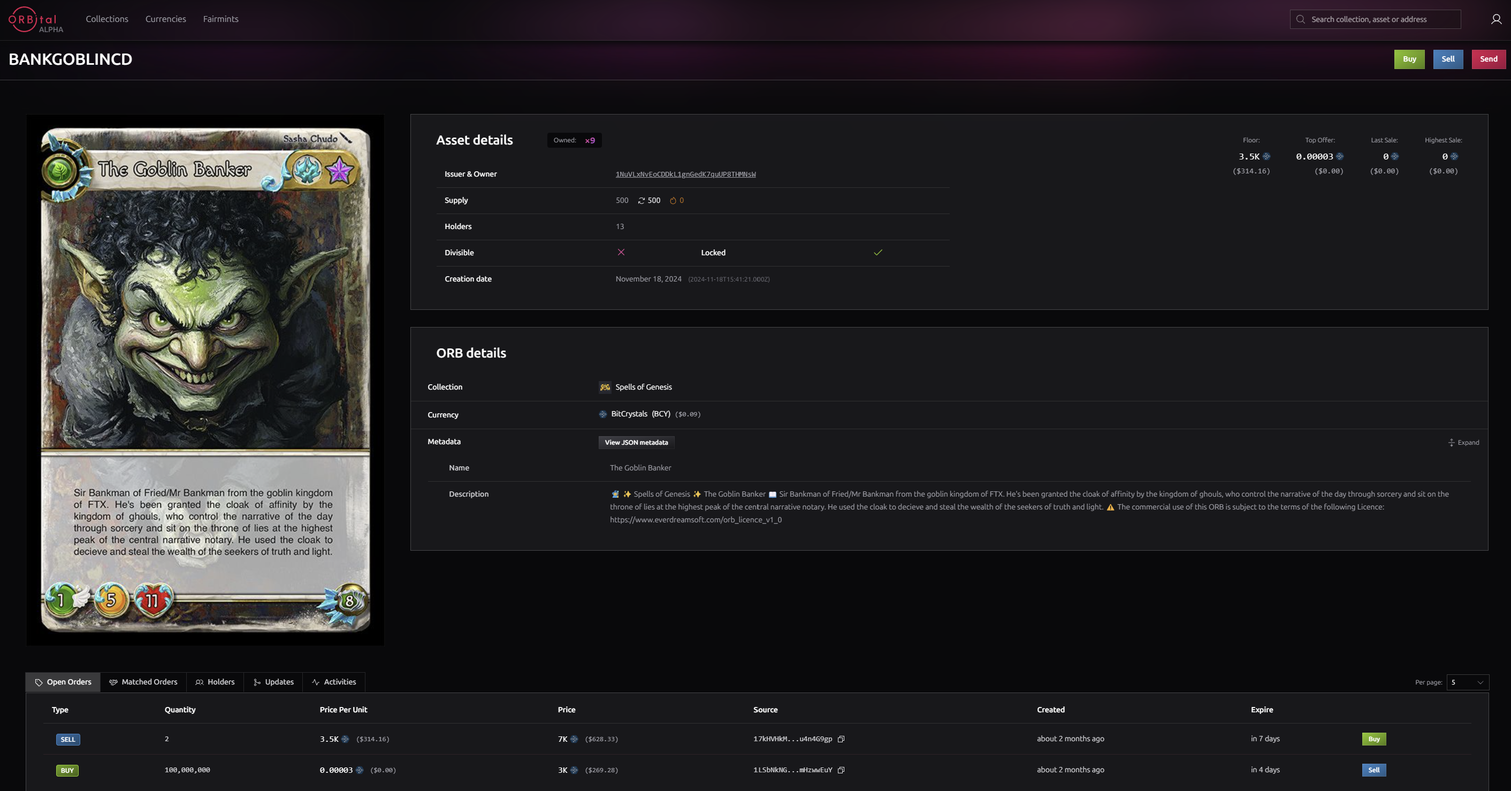Click the burned supply flame icon
This screenshot has width=1511, height=791.
pyautogui.click(x=673, y=201)
